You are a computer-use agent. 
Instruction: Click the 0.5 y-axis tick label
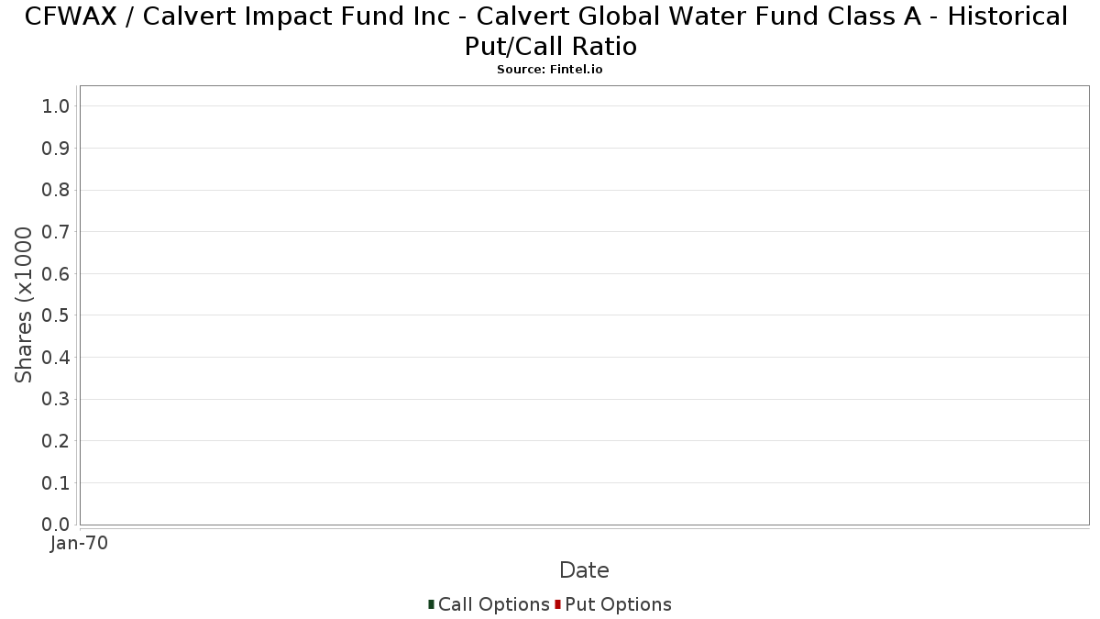(x=56, y=315)
